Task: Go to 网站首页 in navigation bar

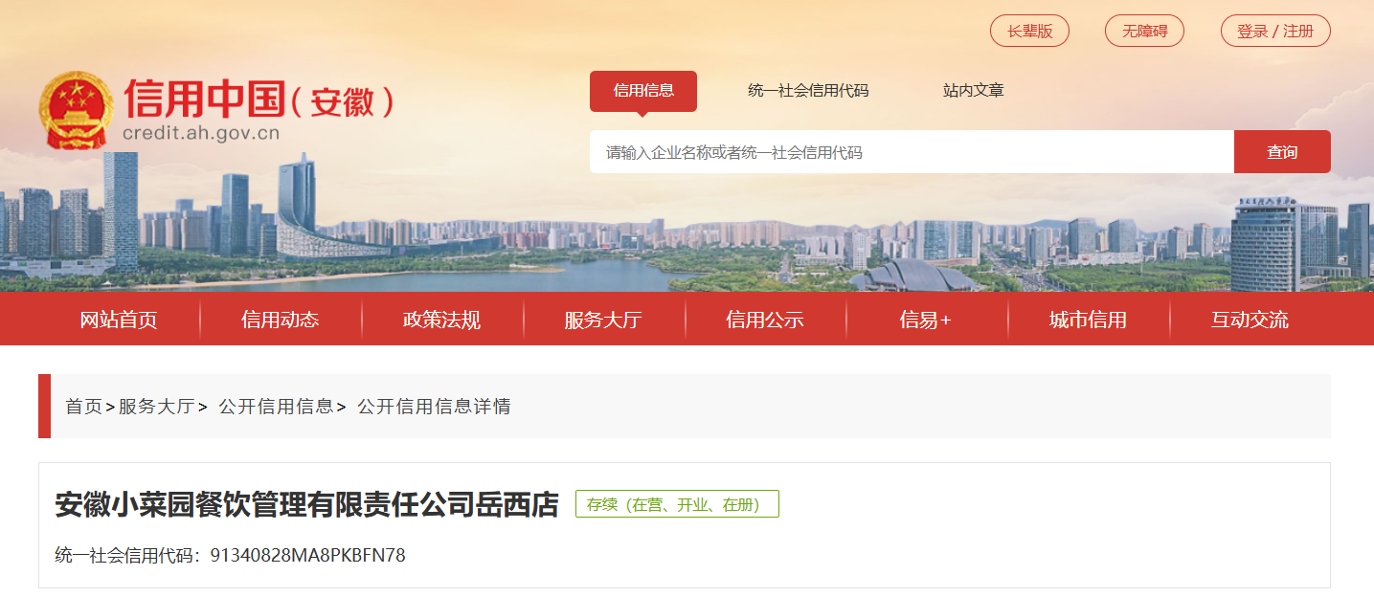Action: click(119, 320)
